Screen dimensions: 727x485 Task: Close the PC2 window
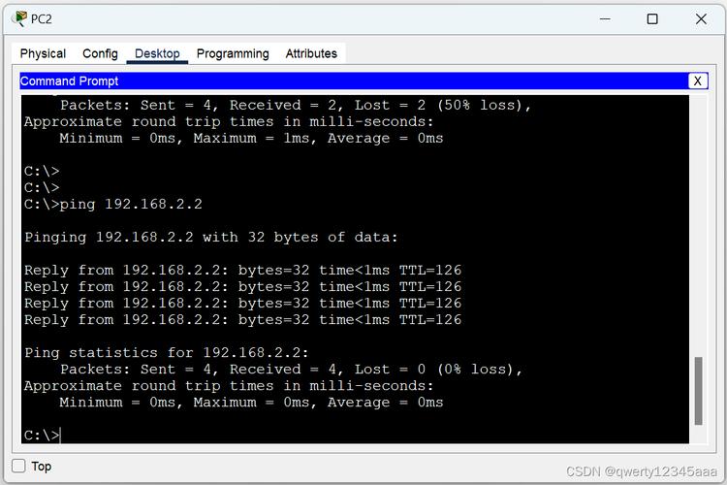point(701,18)
